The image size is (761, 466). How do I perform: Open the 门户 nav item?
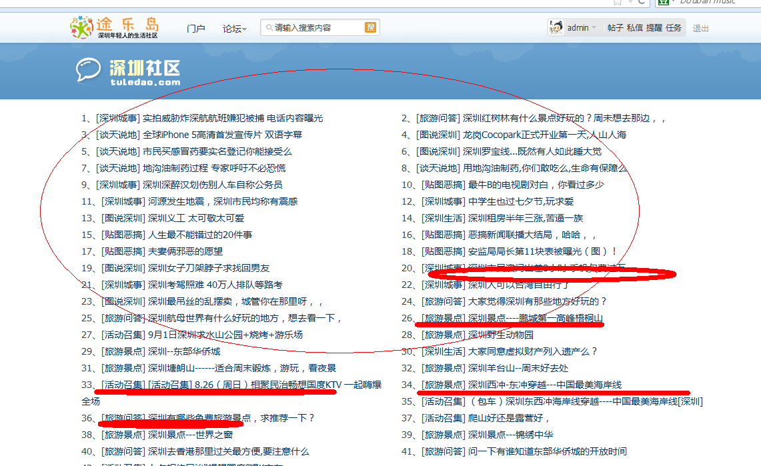195,29
